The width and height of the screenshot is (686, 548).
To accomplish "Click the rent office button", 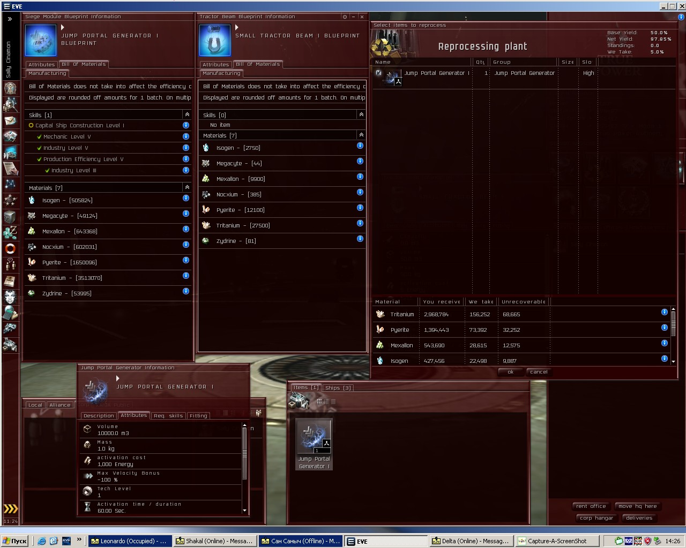I will pyautogui.click(x=591, y=506).
